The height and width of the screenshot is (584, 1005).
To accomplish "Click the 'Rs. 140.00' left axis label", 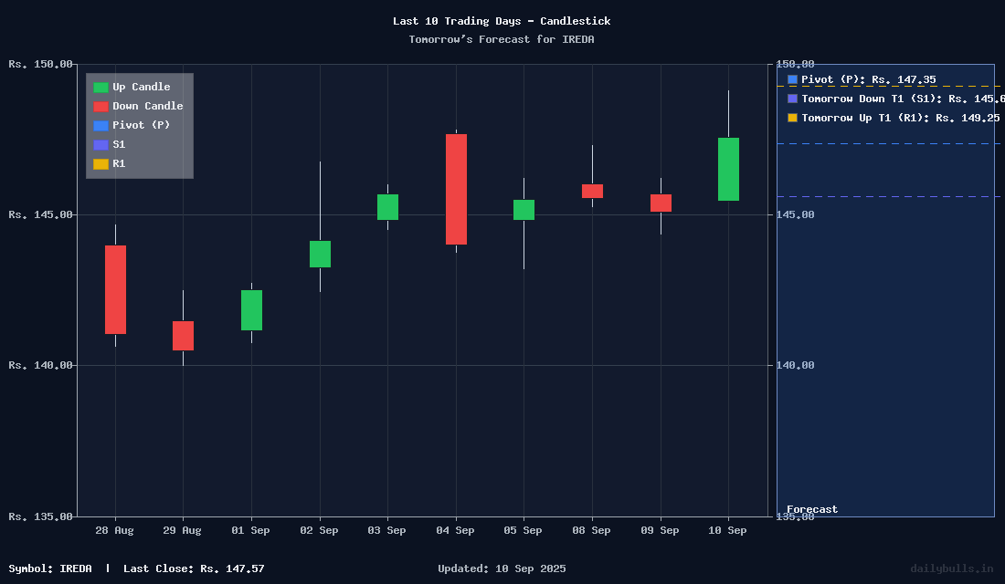I will [x=40, y=365].
